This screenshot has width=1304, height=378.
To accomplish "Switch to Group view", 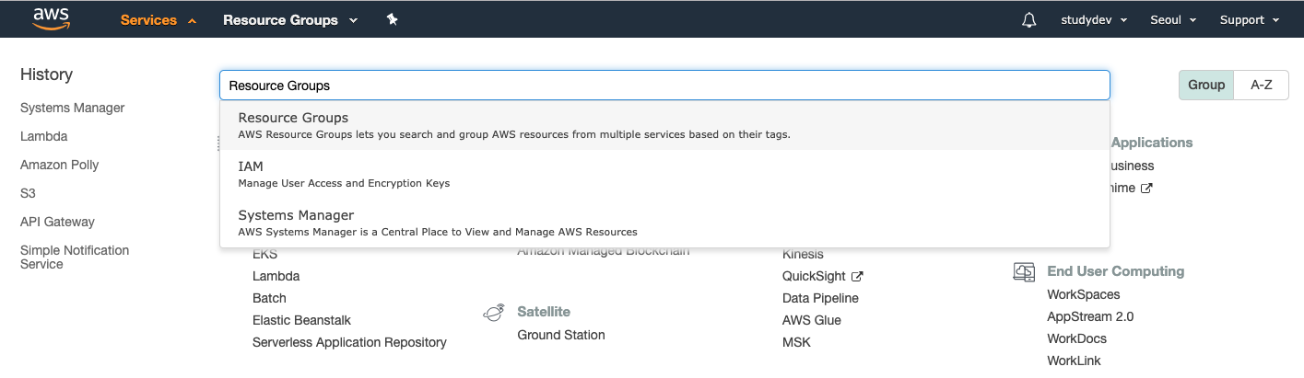I will pos(1206,85).
